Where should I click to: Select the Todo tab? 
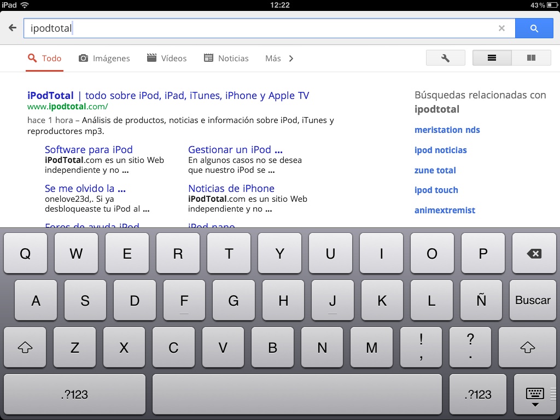[45, 58]
